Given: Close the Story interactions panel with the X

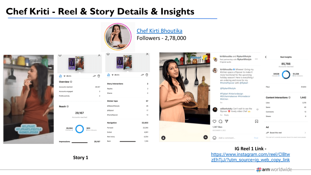Looking at the screenshot, I should pyautogui.click(x=147, y=54).
